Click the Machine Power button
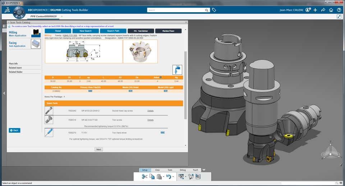Viewport: 345px width, 186px height. pyautogui.click(x=168, y=31)
